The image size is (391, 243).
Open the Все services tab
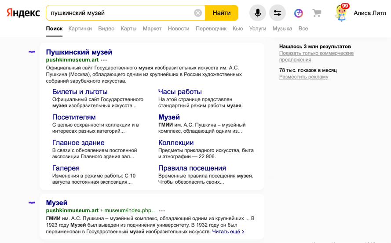(303, 29)
